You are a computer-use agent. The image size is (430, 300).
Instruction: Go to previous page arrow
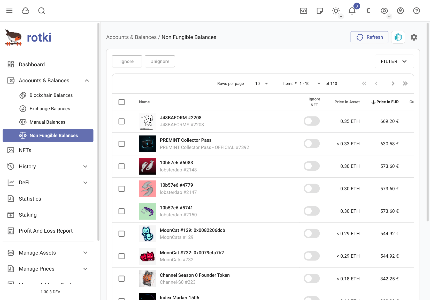point(376,83)
